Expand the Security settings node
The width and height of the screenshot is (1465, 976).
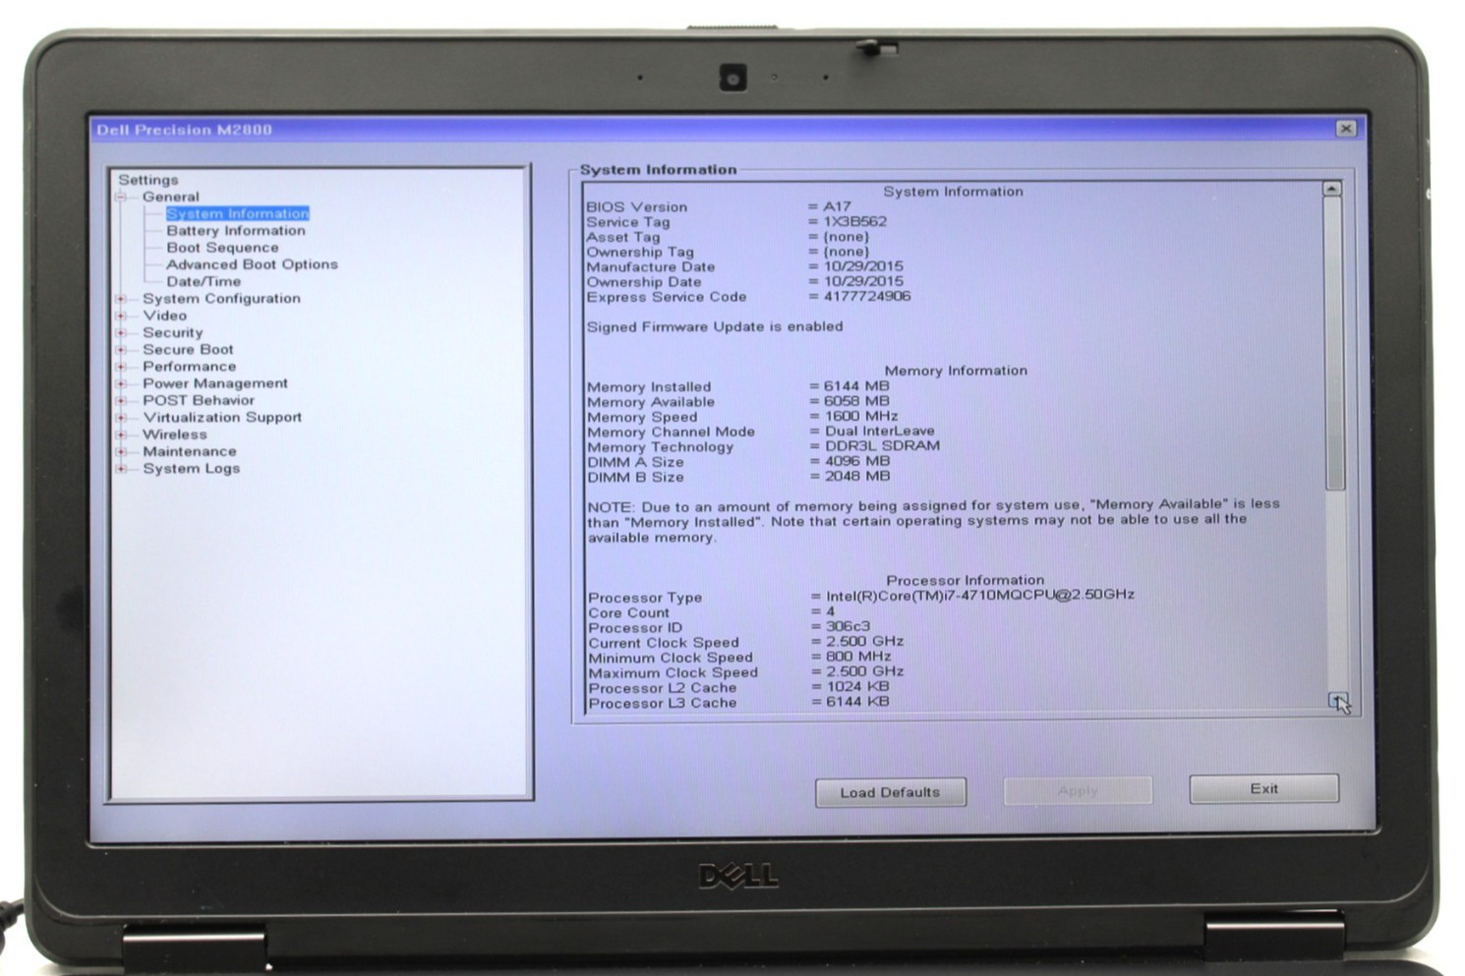(x=122, y=333)
